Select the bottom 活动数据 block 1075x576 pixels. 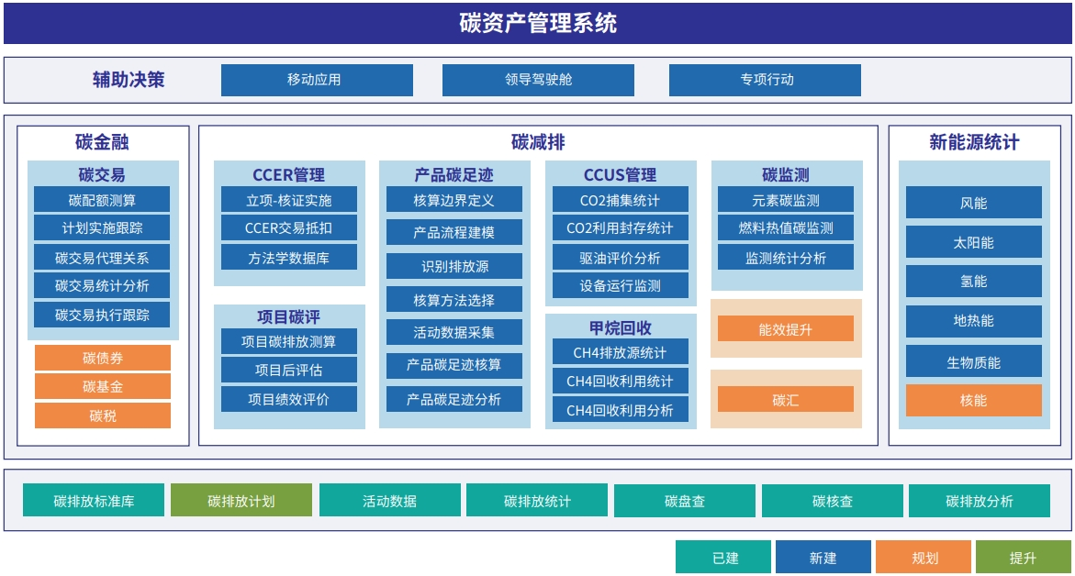390,501
